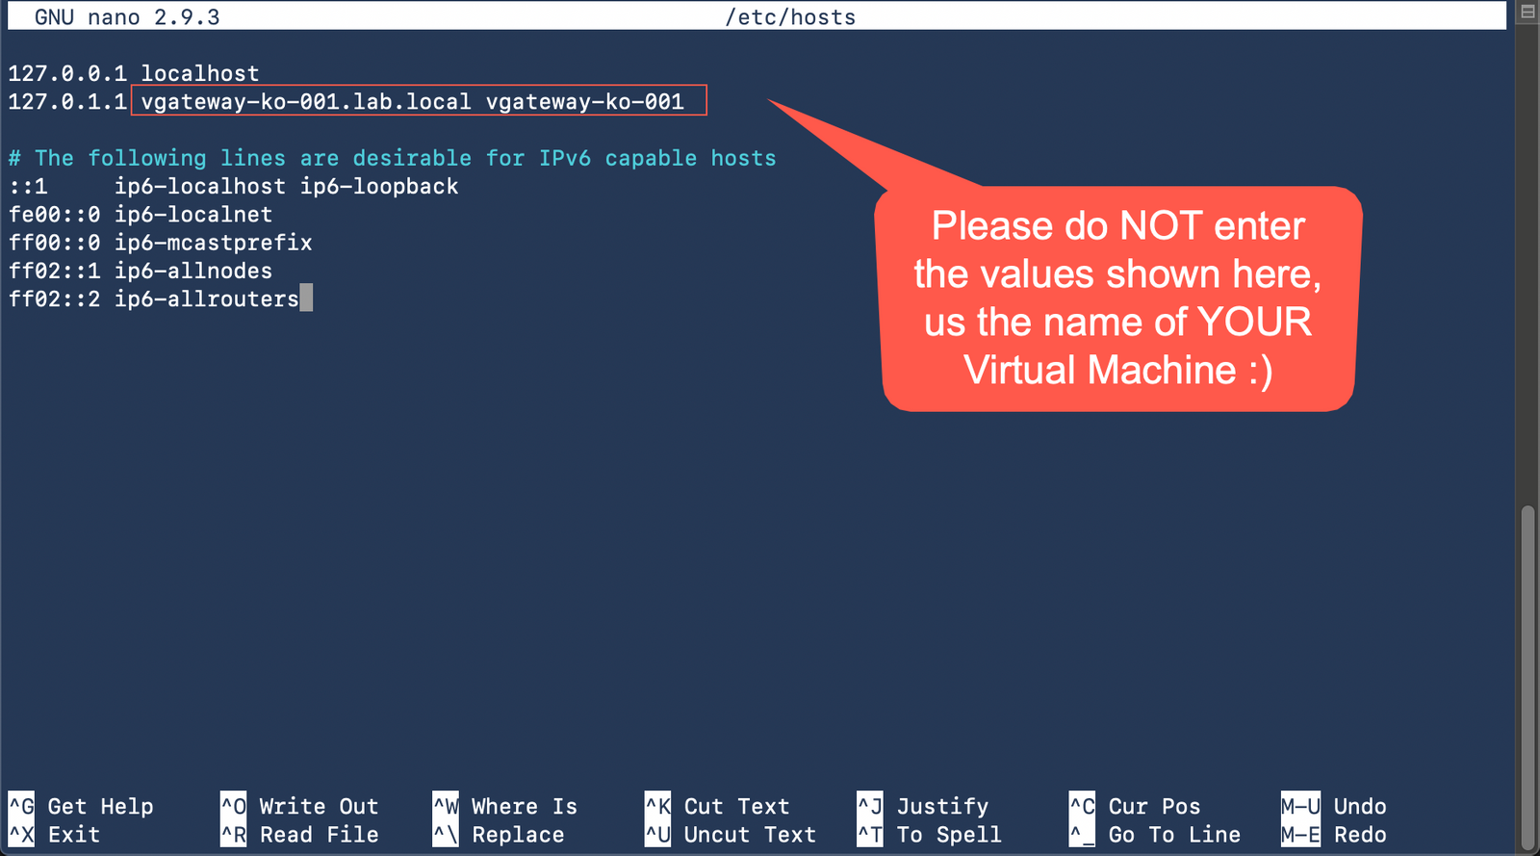Image resolution: width=1540 pixels, height=856 pixels.
Task: Click the ^\ Replace shortcut
Action: pos(499,834)
